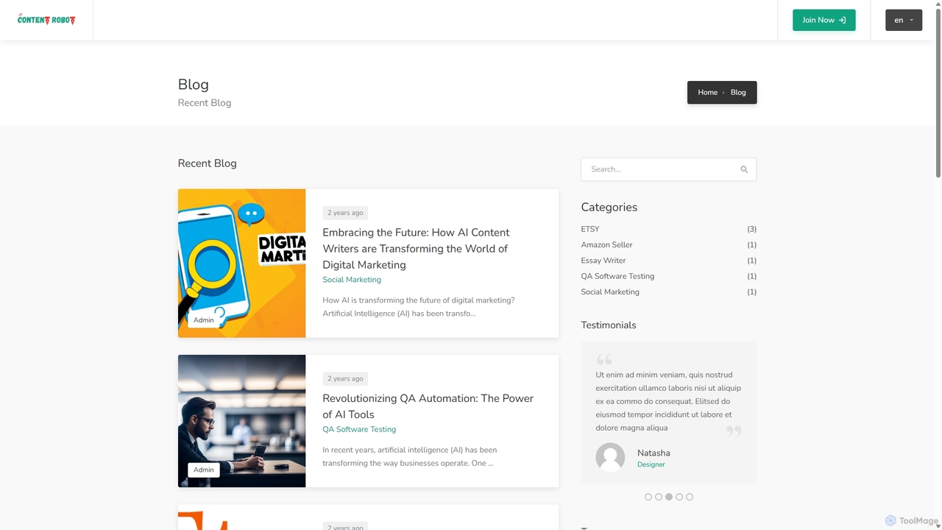Focus the blog Search field

point(668,169)
